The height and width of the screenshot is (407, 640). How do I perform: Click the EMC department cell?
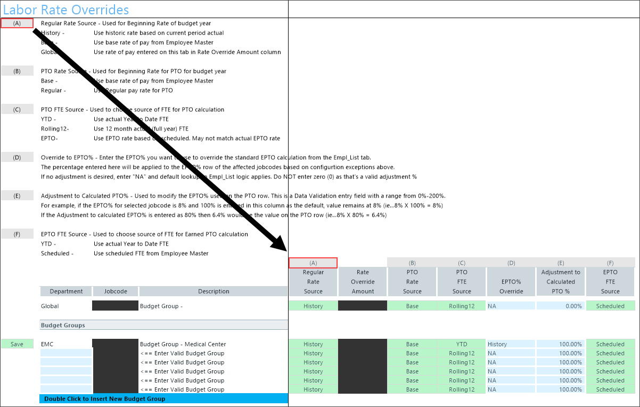coord(65,344)
